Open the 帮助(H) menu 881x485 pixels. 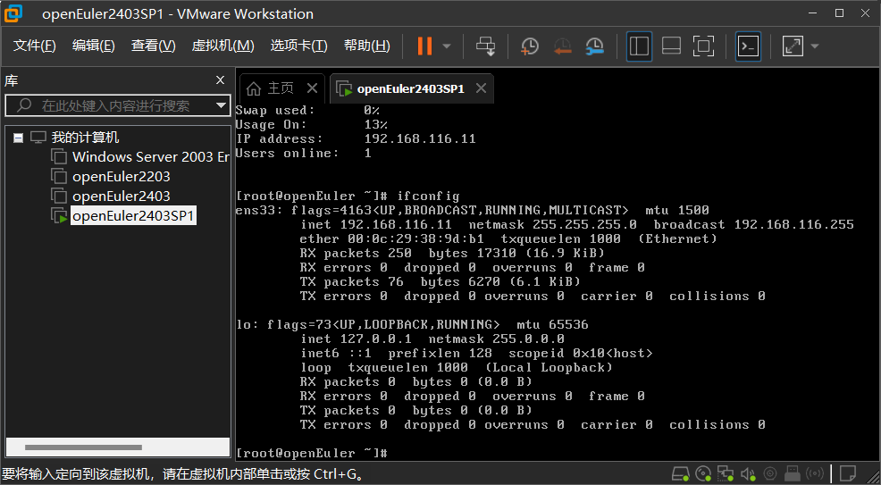[367, 46]
